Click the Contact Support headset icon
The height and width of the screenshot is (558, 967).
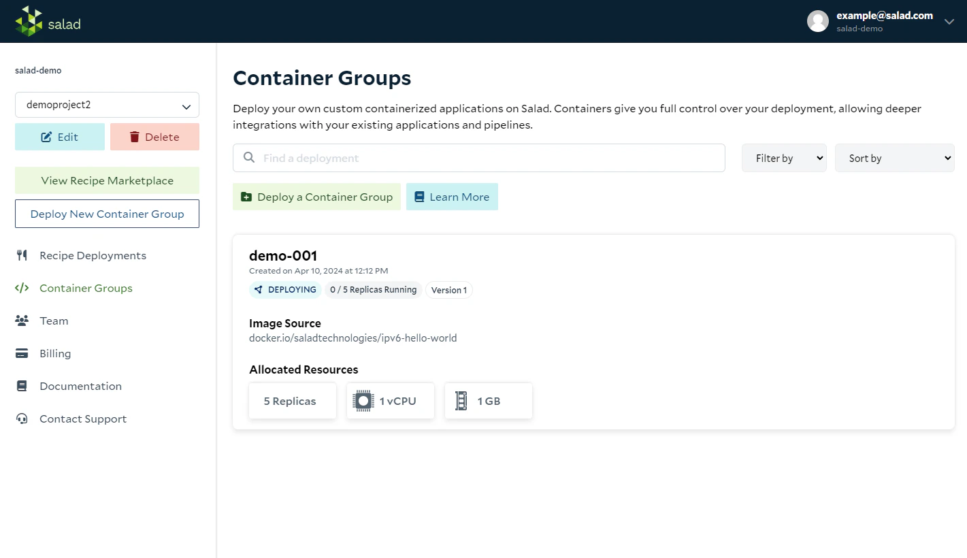(x=22, y=419)
